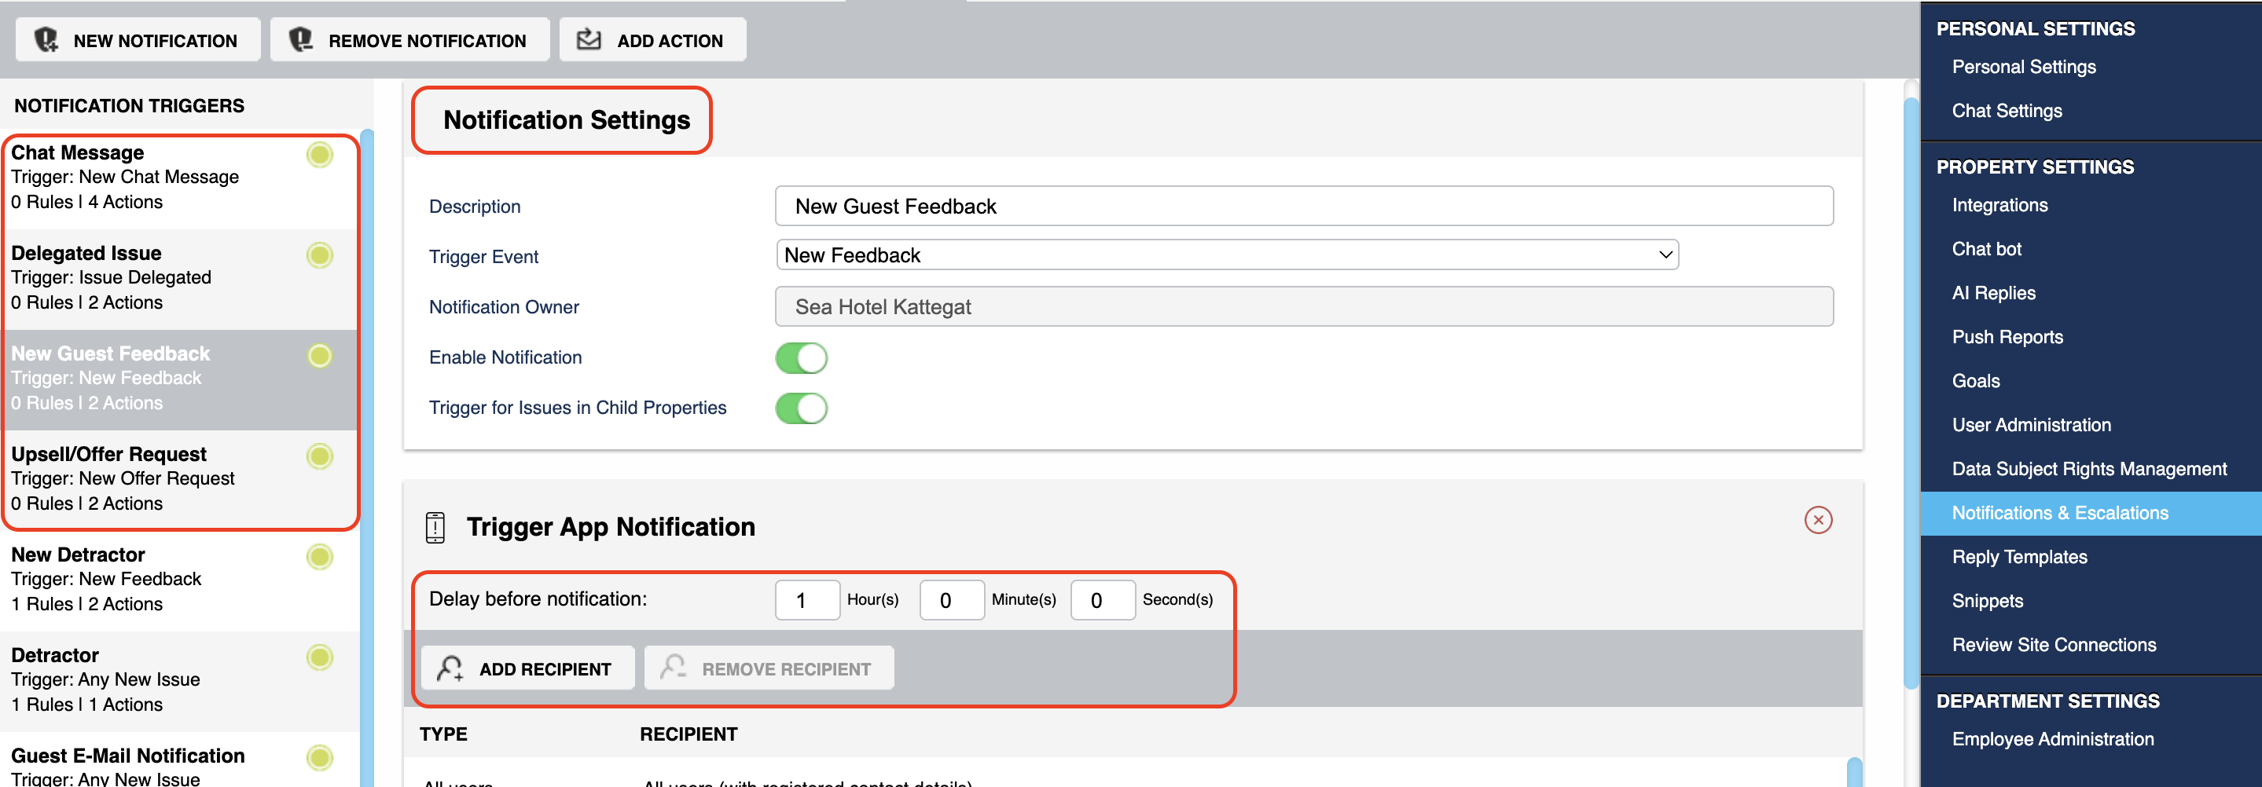Select the New Detractor trigger
Screen dimensions: 2262x787
pyautogui.click(x=180, y=580)
